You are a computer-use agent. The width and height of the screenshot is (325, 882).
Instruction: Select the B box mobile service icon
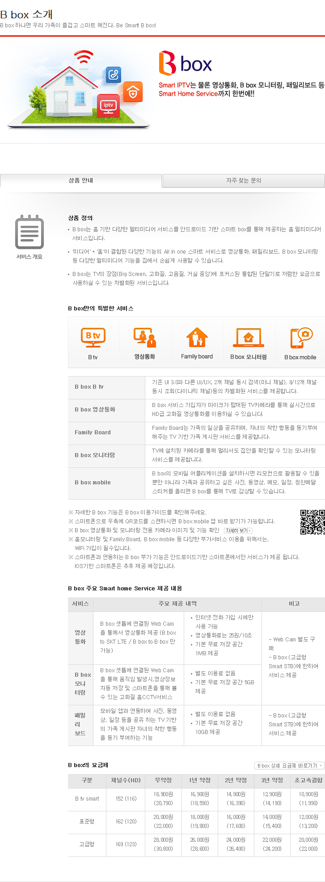pyautogui.click(x=300, y=343)
